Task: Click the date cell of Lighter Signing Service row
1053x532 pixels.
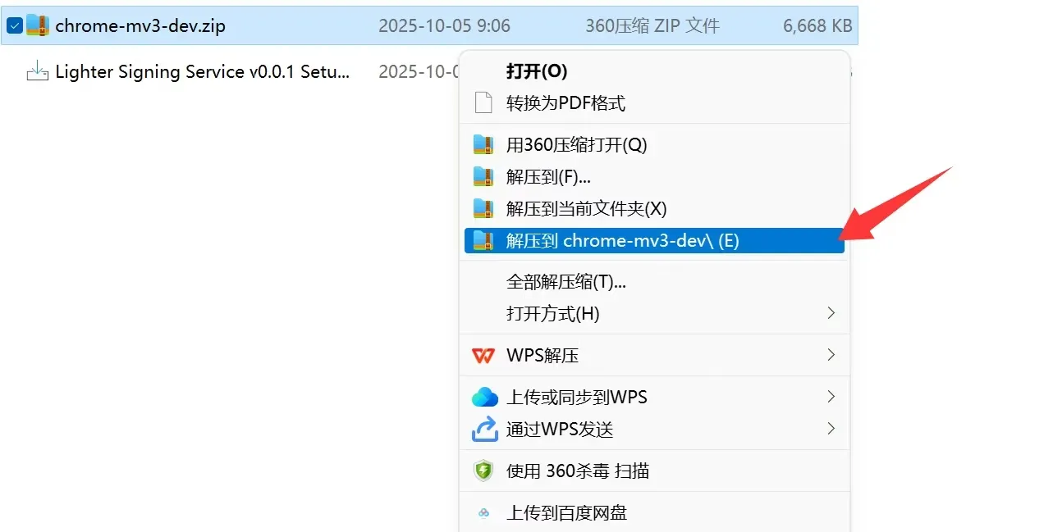Action: (418, 72)
